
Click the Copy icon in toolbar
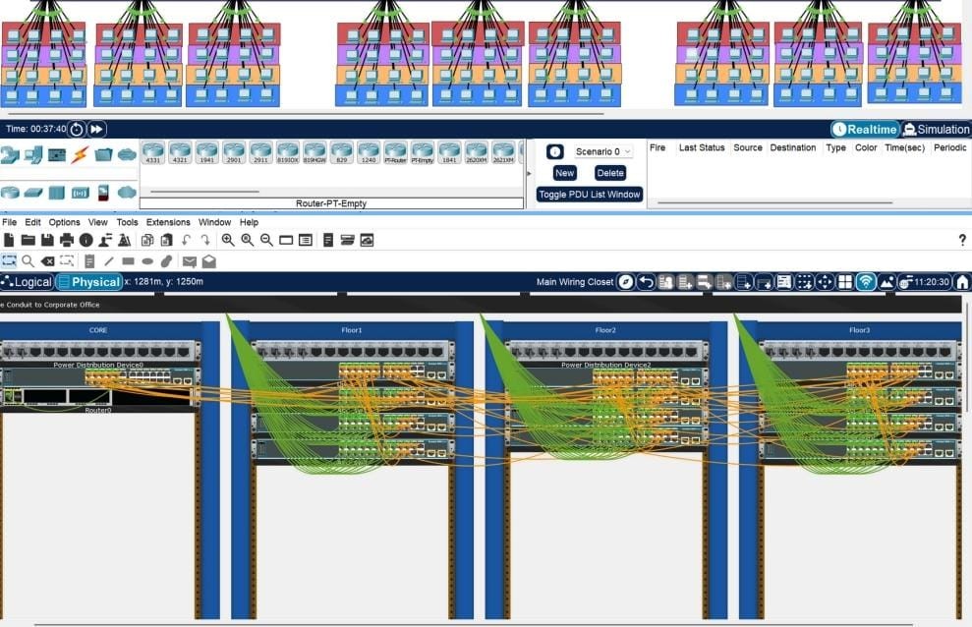[x=146, y=240]
